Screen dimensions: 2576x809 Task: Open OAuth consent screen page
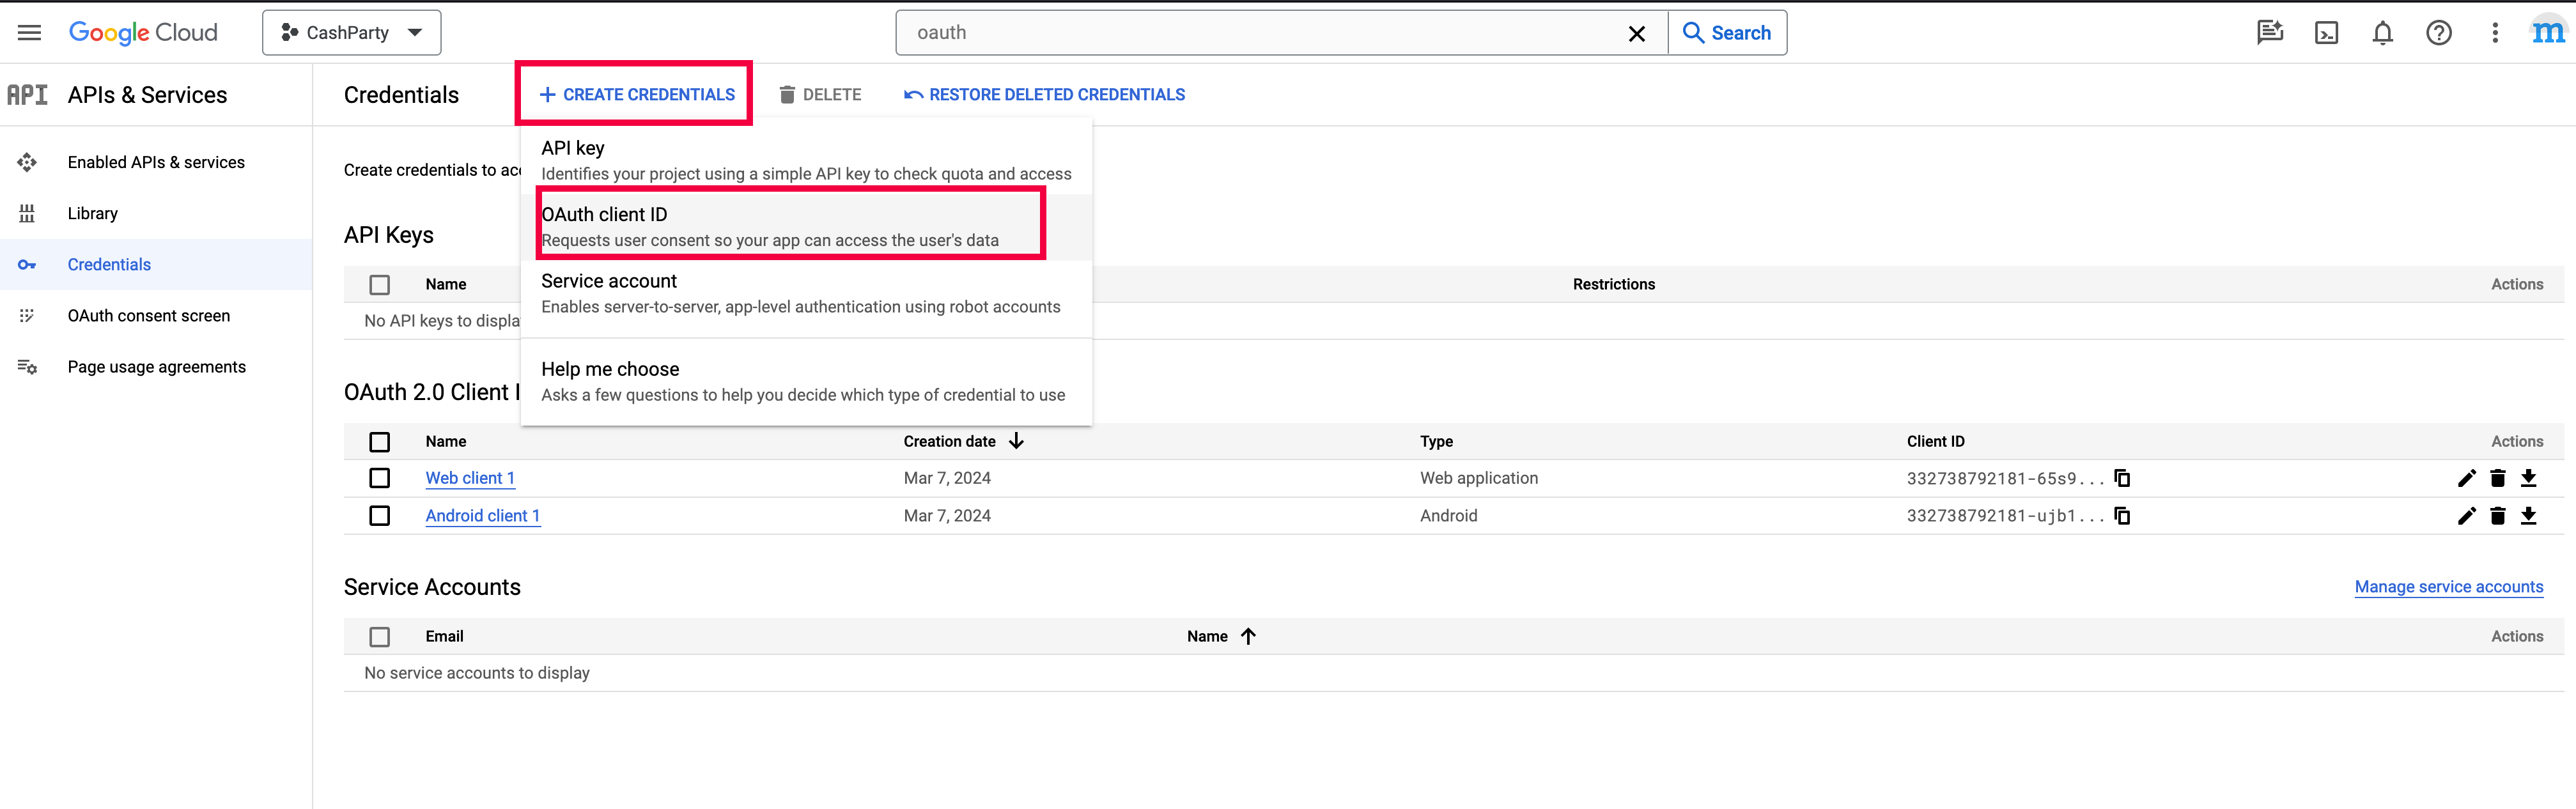tap(149, 315)
